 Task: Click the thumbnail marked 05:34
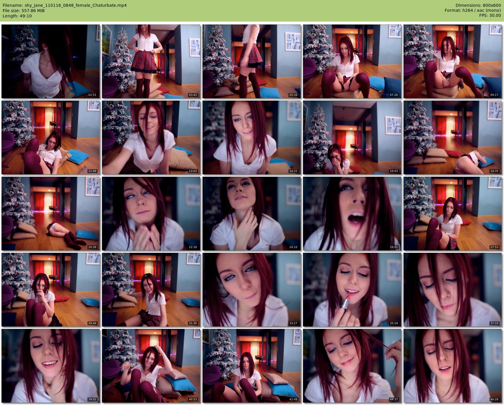[252, 61]
